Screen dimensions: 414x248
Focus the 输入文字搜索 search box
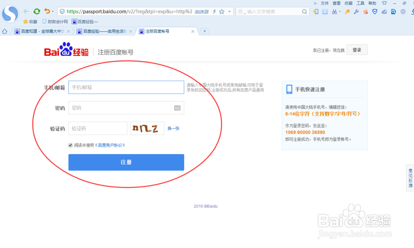pos(273,12)
